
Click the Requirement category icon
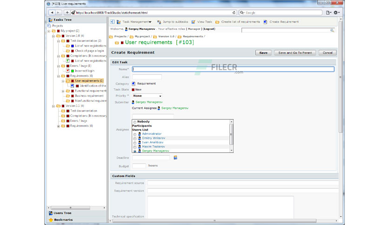click(x=134, y=84)
